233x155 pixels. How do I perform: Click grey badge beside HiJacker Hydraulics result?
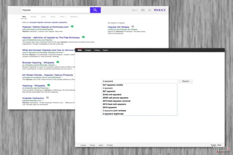[47, 98]
